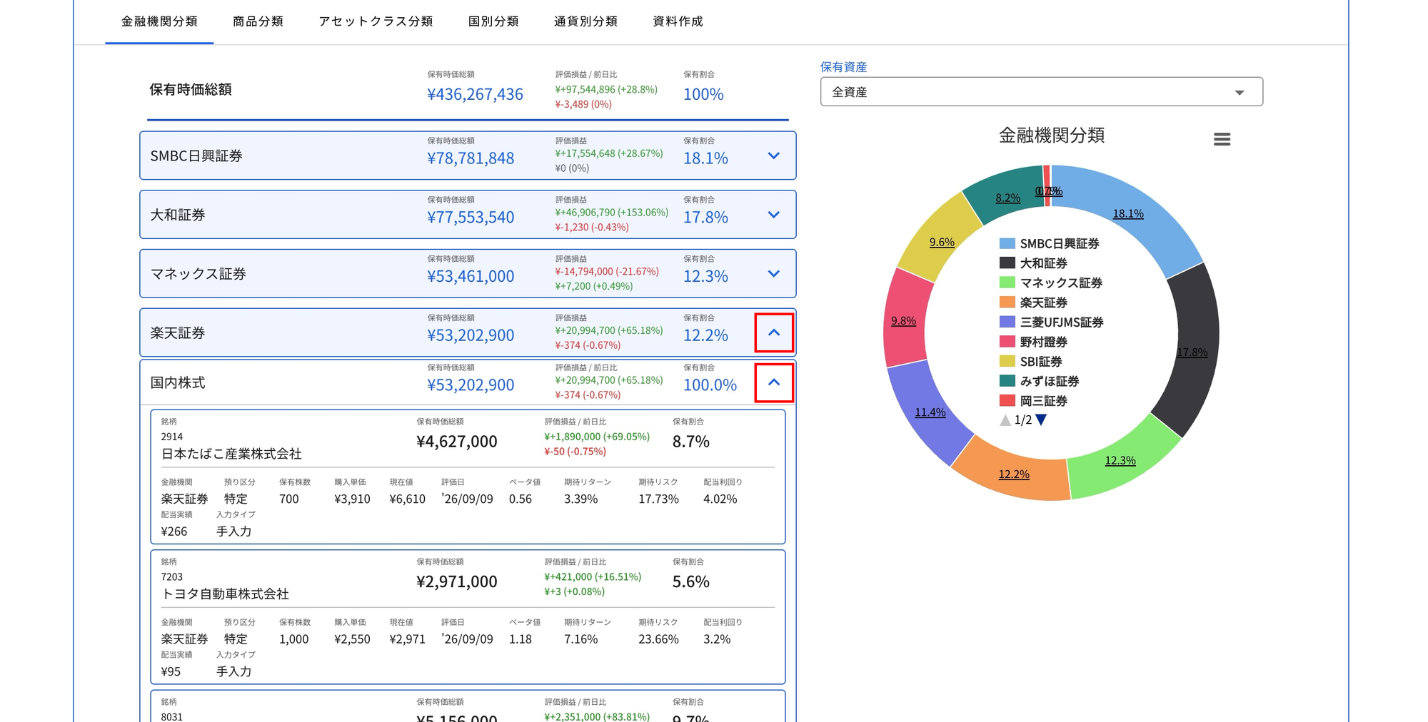Screen dimensions: 1428x722
Task: Toggle 三菱UFJMS証券 legend swatch
Action: click(1007, 322)
